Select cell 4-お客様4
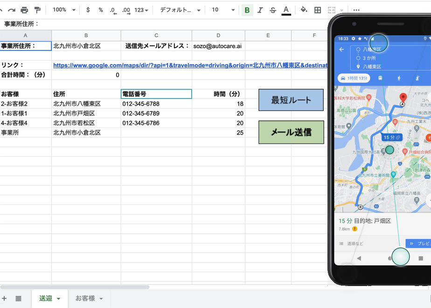This screenshot has height=308, width=431. pyautogui.click(x=26, y=123)
